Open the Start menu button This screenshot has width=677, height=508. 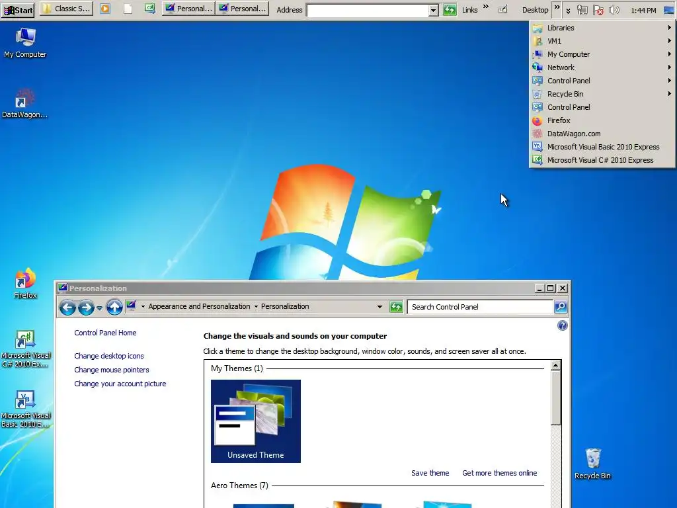(x=19, y=9)
